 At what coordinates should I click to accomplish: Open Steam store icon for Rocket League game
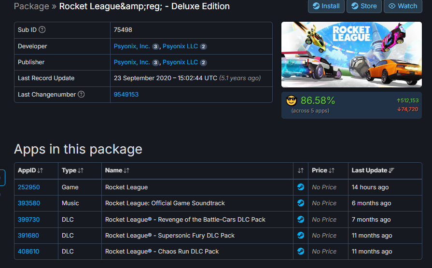pyautogui.click(x=301, y=187)
